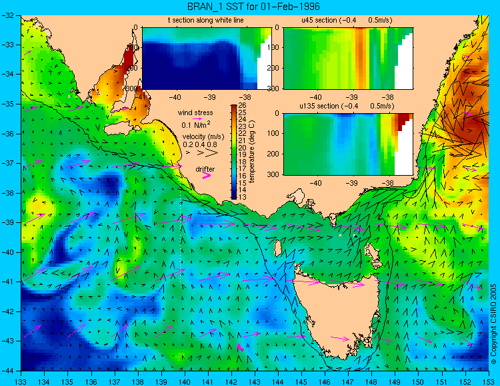Open the u135 section inset plot
The width and height of the screenshot is (500, 386).
(x=348, y=144)
